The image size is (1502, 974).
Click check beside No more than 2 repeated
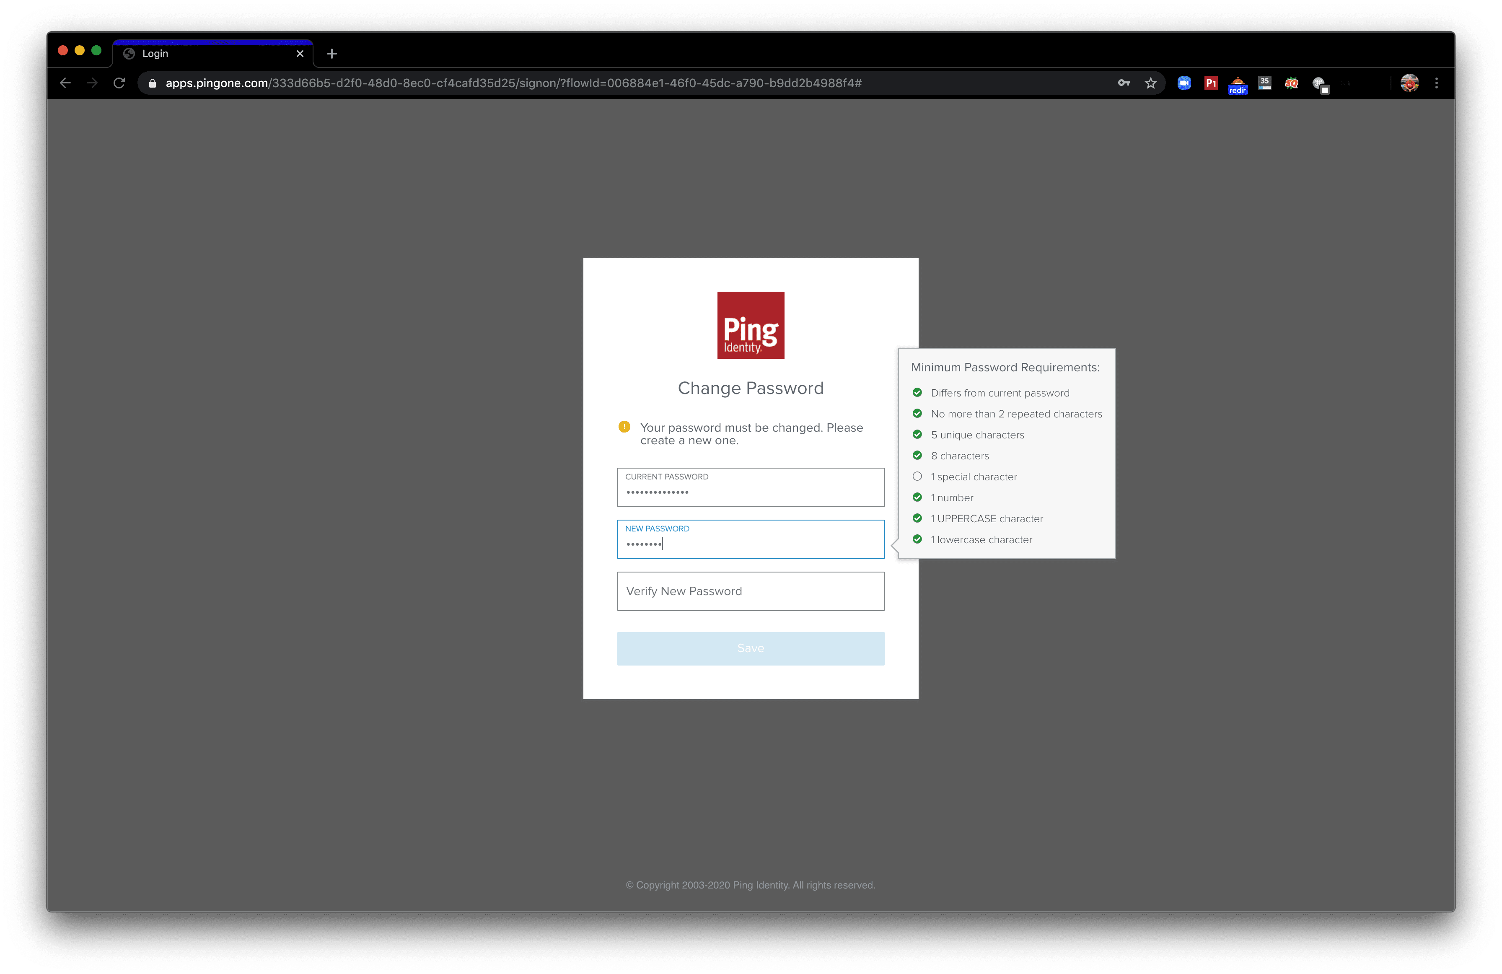coord(917,414)
